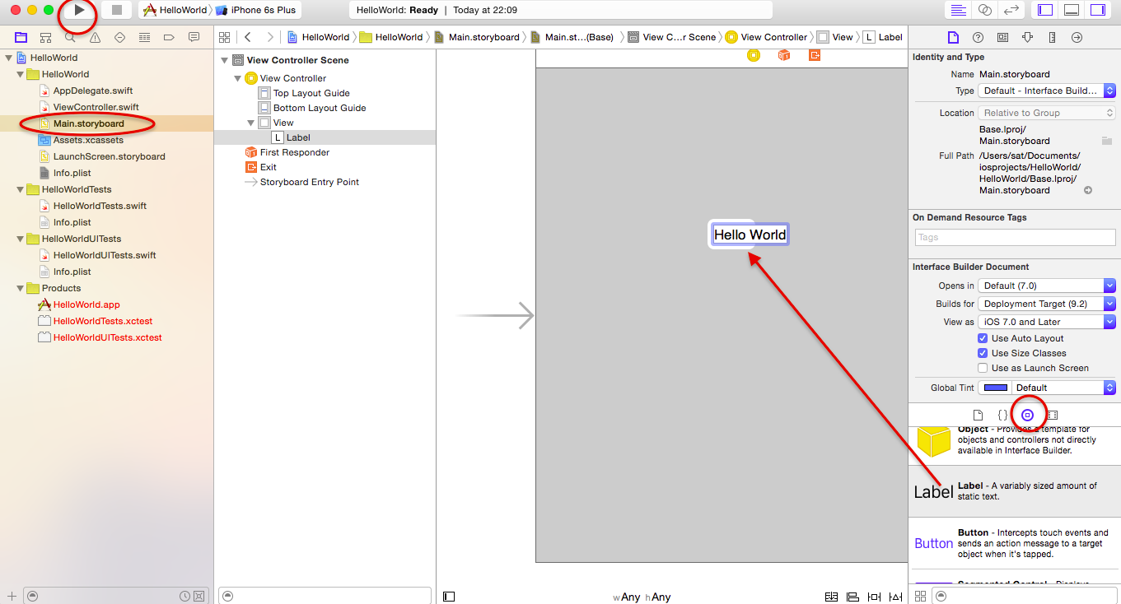Screen dimensions: 1121x604
Task: Open the Identity inspector
Action: (1002, 37)
